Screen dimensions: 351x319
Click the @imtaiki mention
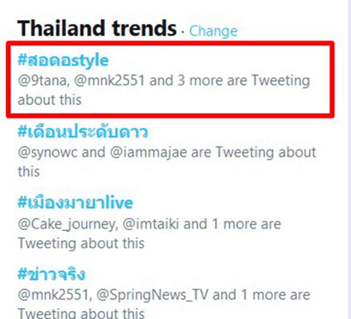tap(149, 224)
